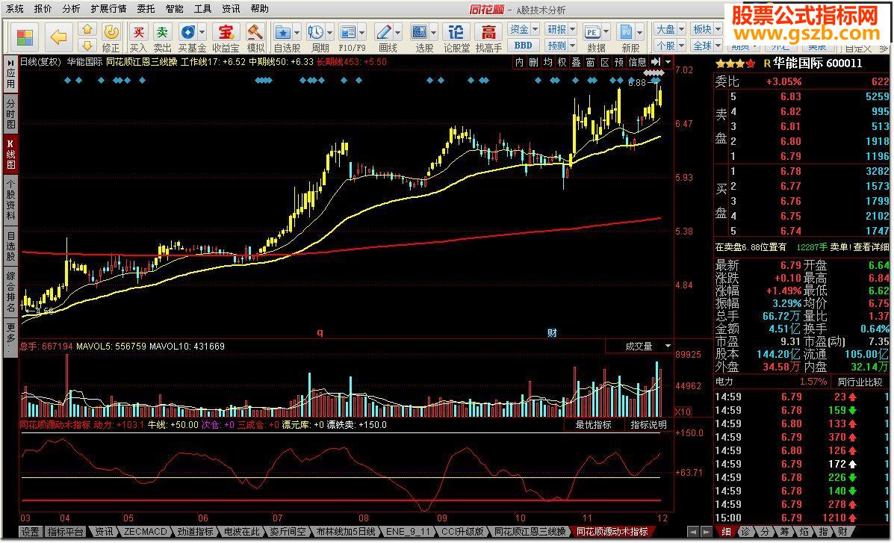Open the 智能 menu

pyautogui.click(x=175, y=8)
